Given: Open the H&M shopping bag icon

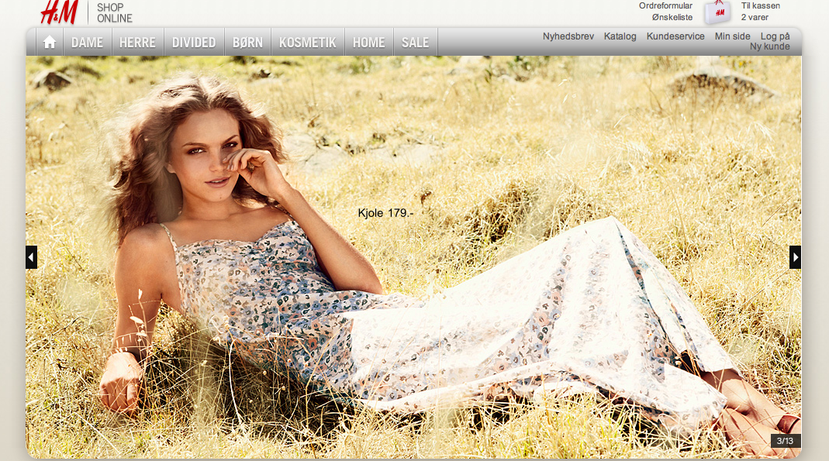Looking at the screenshot, I should (717, 12).
